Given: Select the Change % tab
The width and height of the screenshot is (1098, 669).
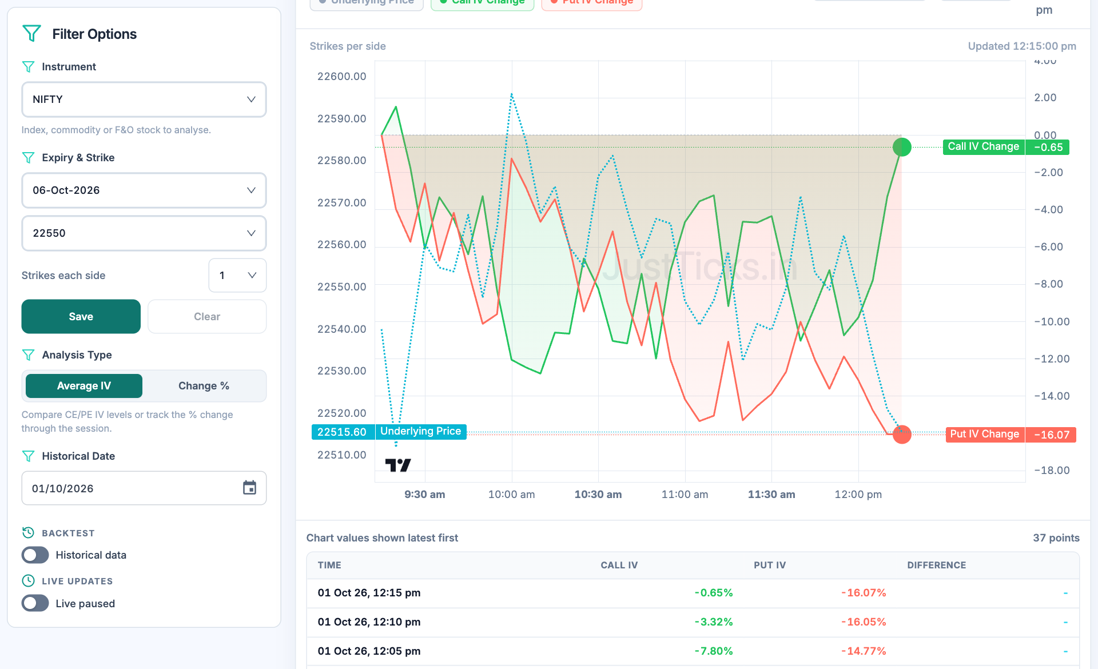Looking at the screenshot, I should coord(204,386).
